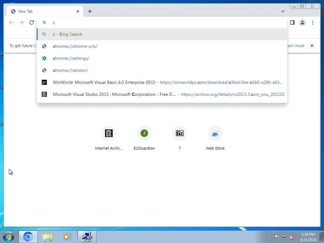Show hidden tray icons arrow
324x243 pixels.
pos(269,237)
